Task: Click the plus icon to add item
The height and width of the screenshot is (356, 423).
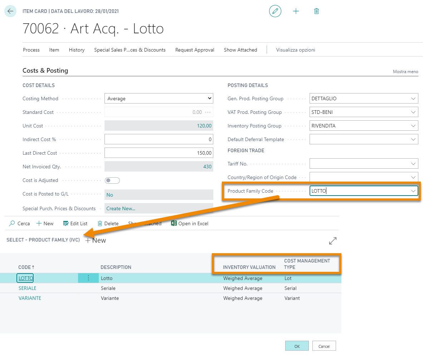Action: 296,11
